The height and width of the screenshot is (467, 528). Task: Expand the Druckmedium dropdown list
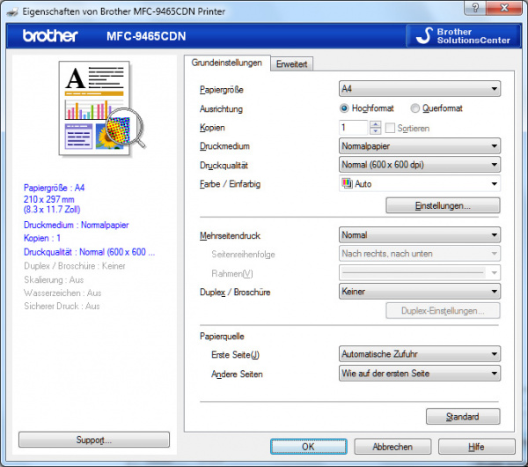420,146
